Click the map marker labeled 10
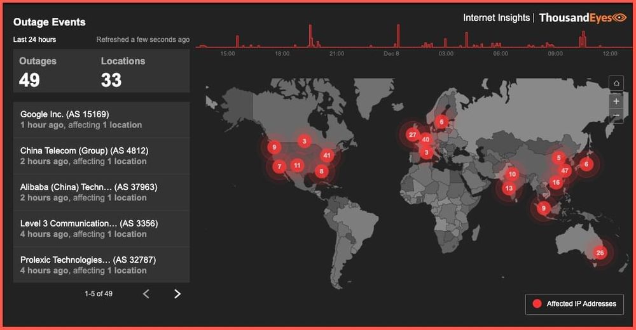The image size is (636, 330). (512, 174)
